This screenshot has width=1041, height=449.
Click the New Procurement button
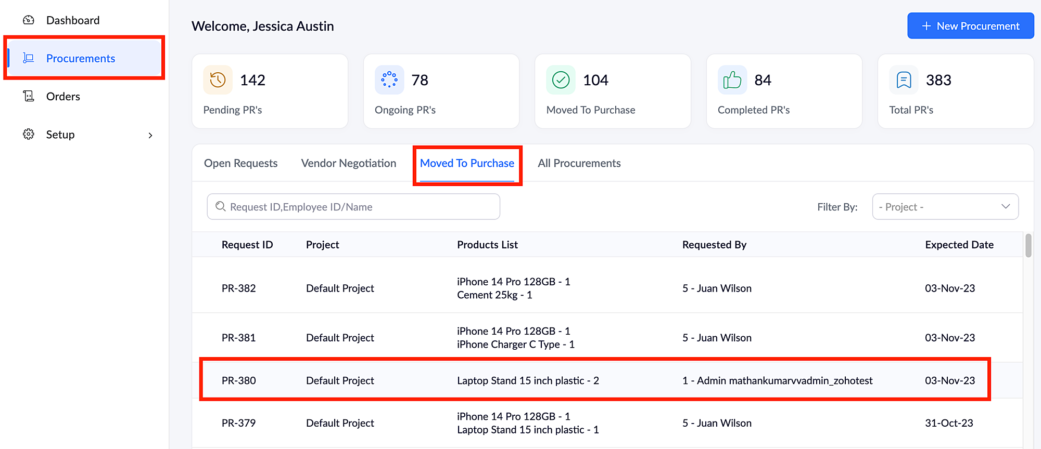click(970, 26)
